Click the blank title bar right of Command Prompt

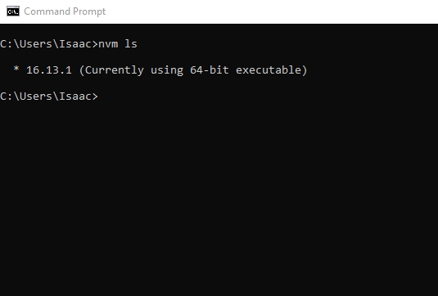[x=271, y=11]
